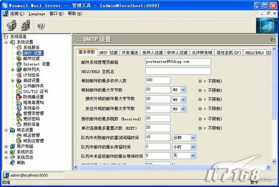This screenshot has width=279, height=187.
Task: Open 管理员管理 in the tree
Action: [33, 113]
